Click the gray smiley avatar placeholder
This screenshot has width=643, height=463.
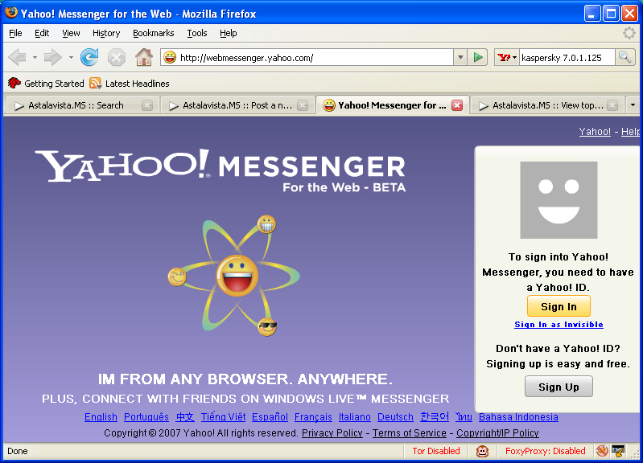click(x=559, y=200)
